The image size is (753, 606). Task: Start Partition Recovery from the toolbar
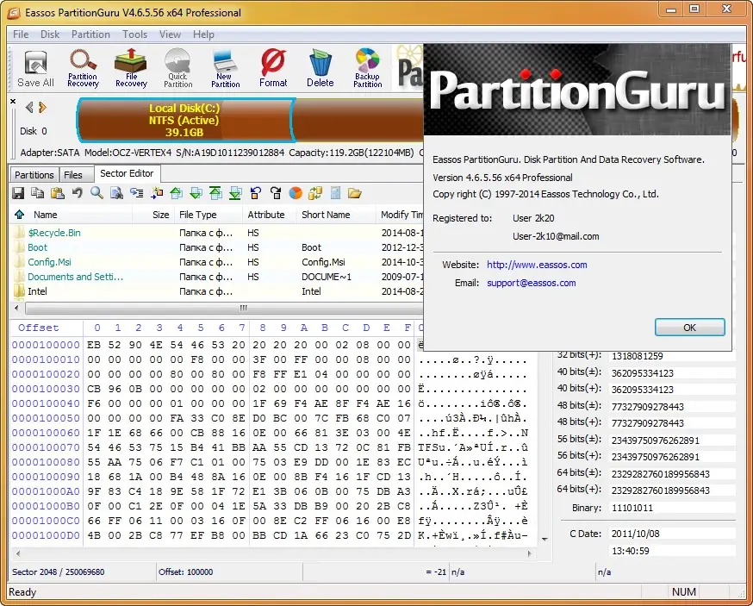pyautogui.click(x=83, y=69)
